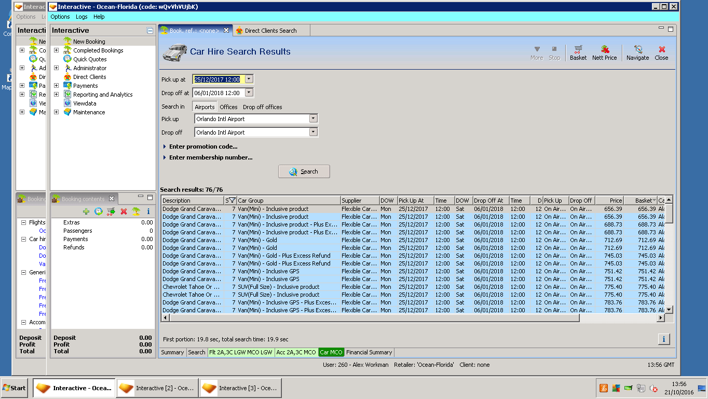Open the Navigate compass tool
The image size is (708, 399).
tap(637, 51)
